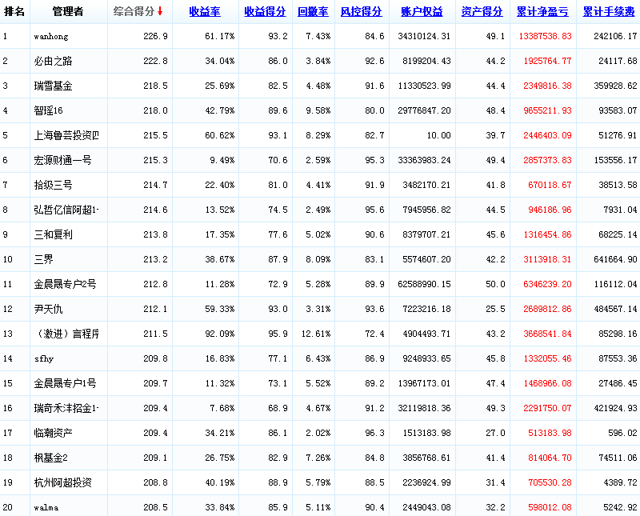The height and width of the screenshot is (516, 640).
Task: Select manager 枫基金2
Action: pyautogui.click(x=50, y=458)
